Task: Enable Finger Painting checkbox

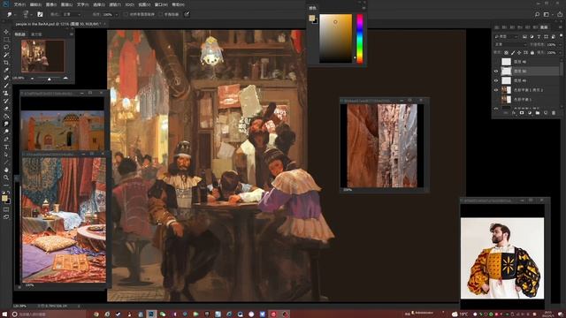Action: 161,14
